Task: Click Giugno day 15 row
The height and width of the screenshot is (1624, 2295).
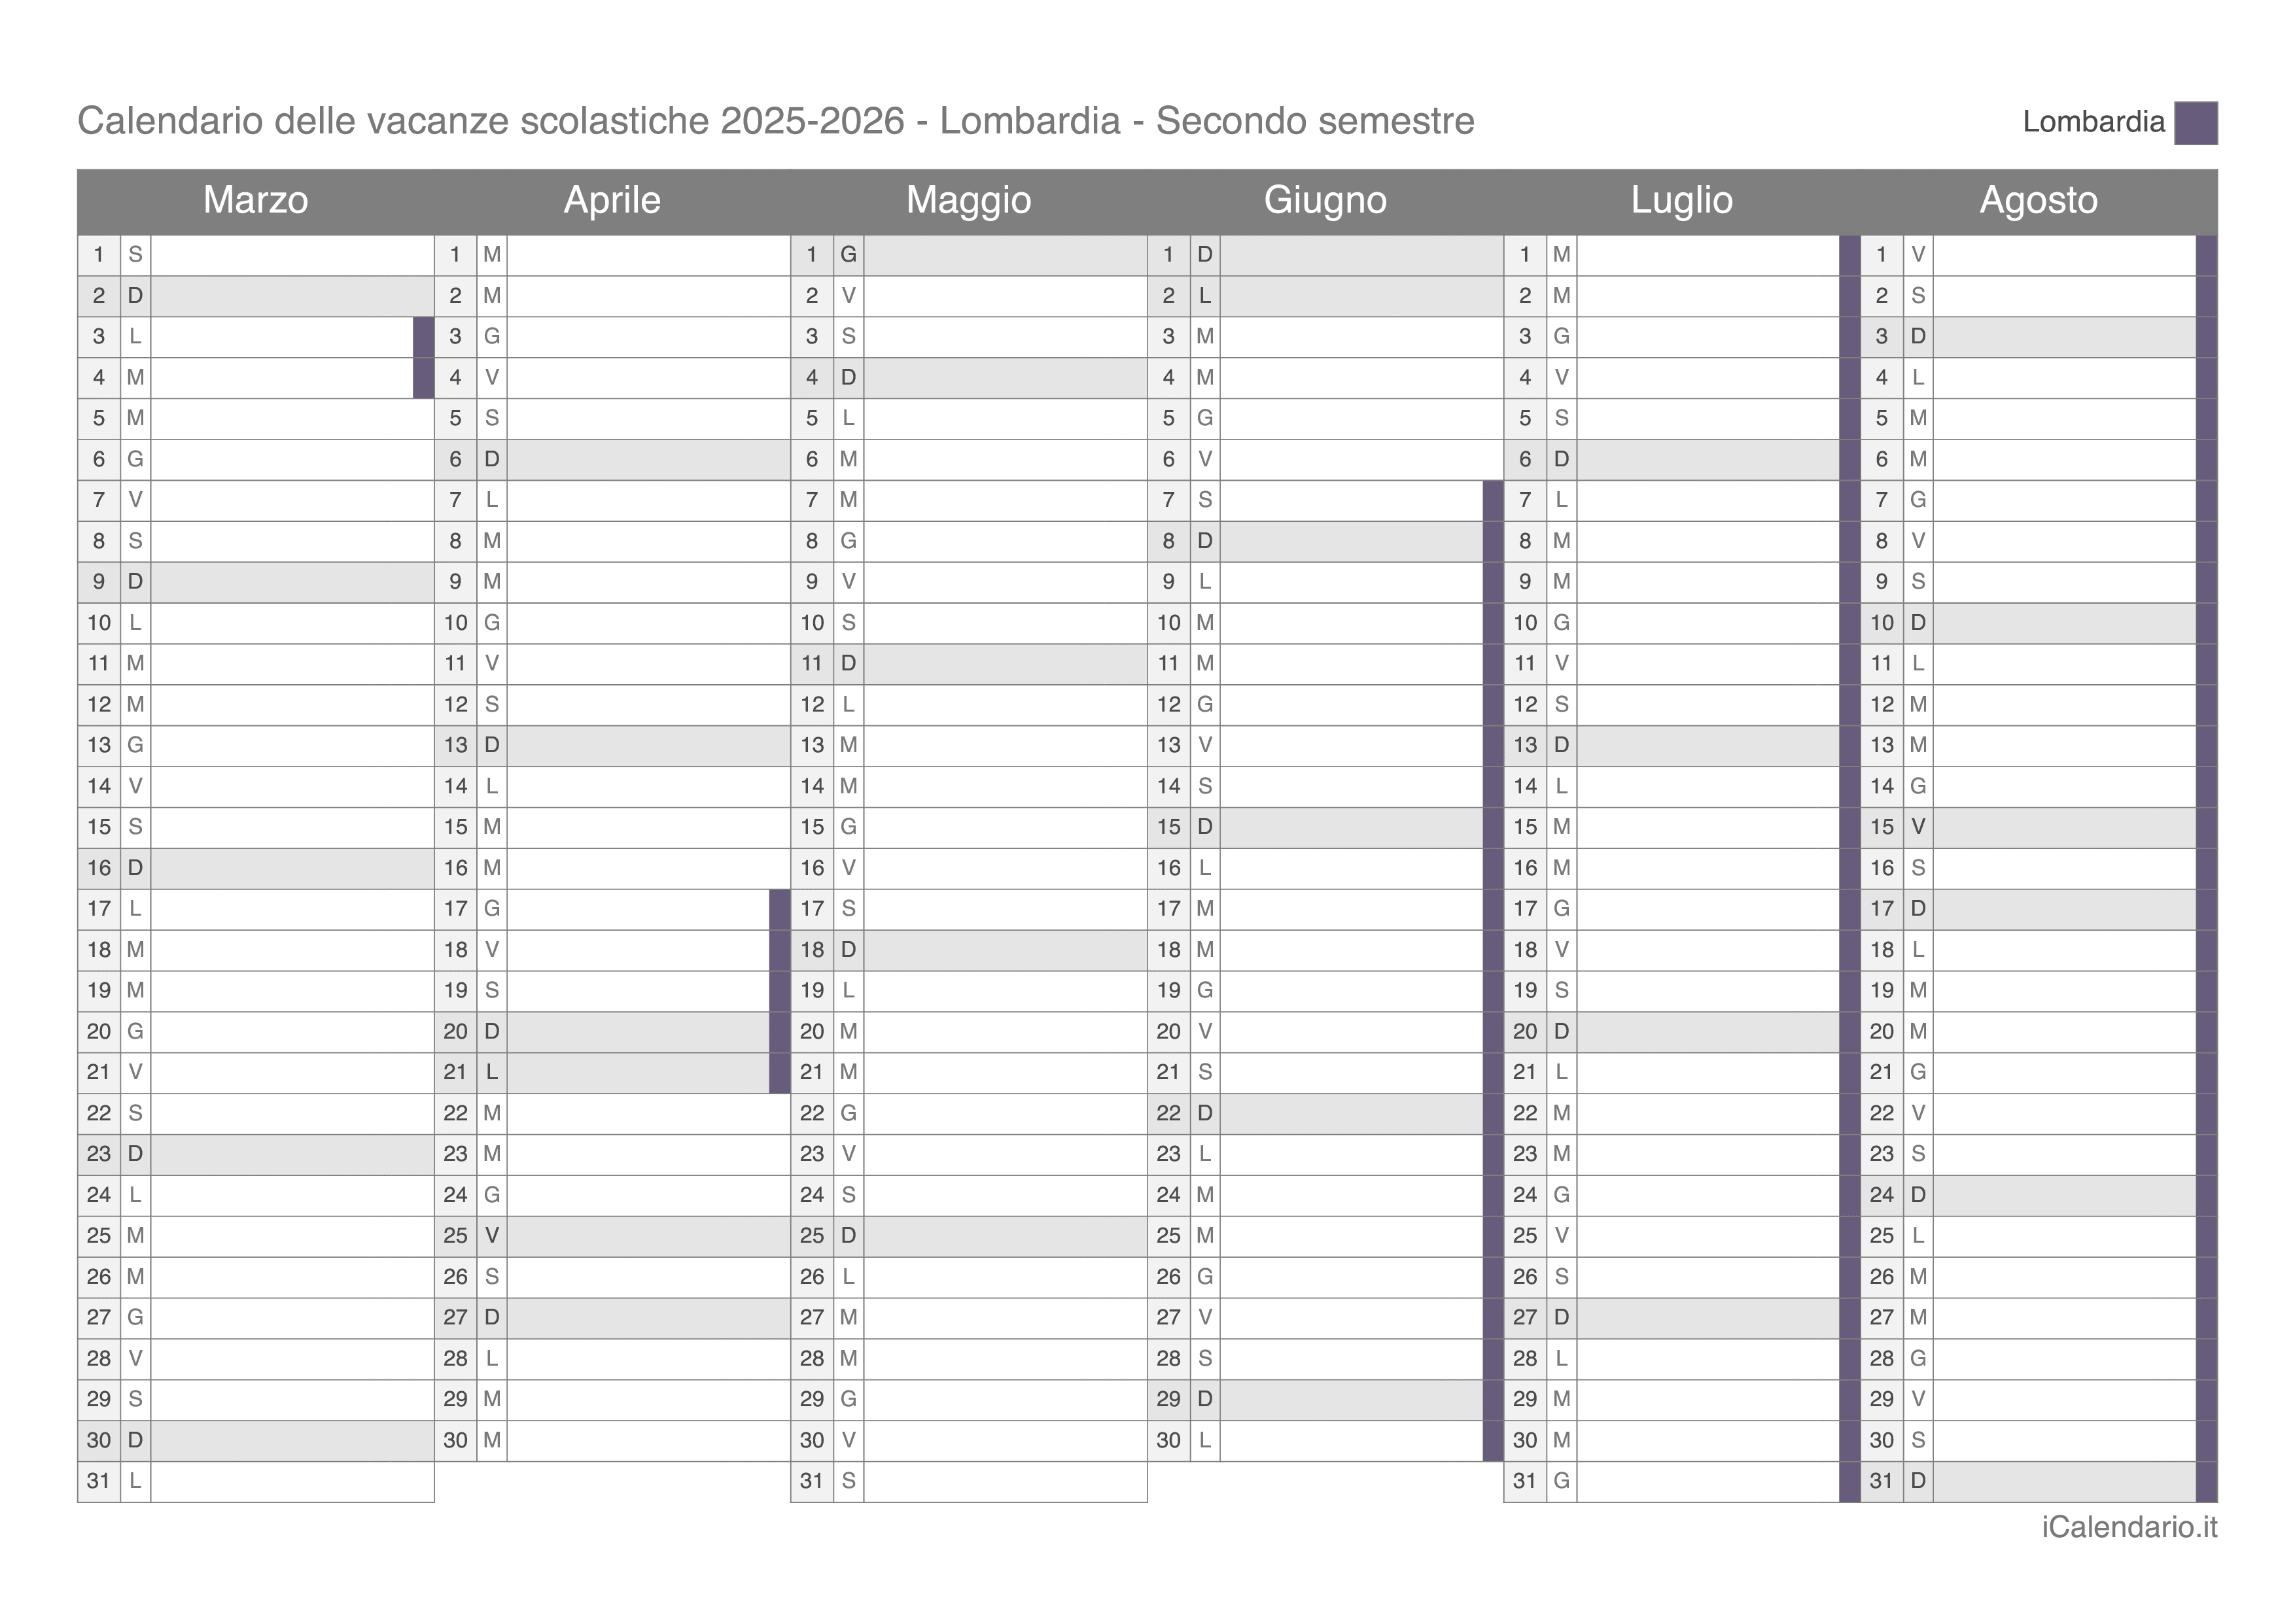Action: click(x=1326, y=828)
